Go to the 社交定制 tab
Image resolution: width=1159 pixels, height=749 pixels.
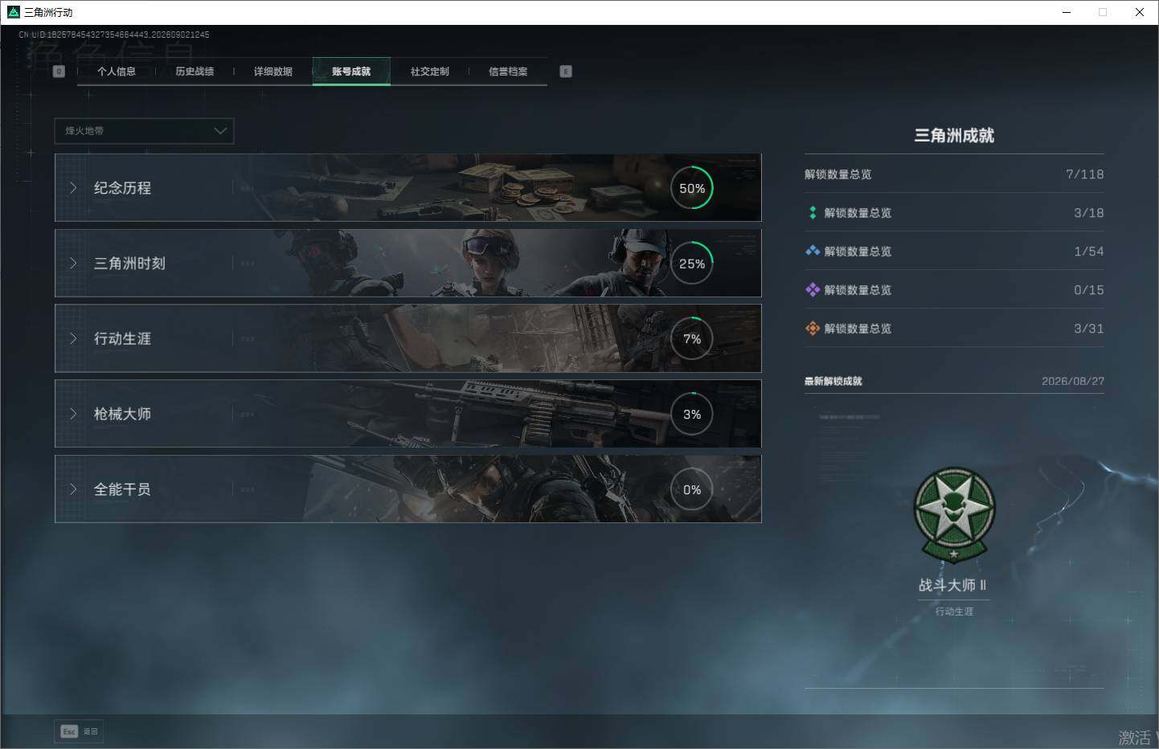tap(430, 72)
